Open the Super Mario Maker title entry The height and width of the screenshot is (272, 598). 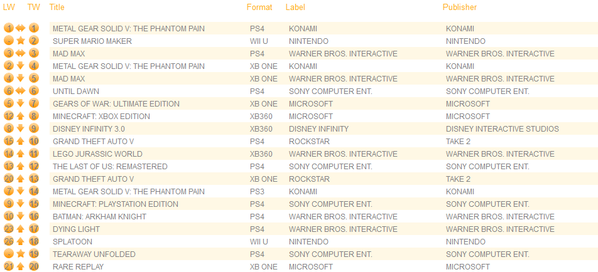[92, 41]
